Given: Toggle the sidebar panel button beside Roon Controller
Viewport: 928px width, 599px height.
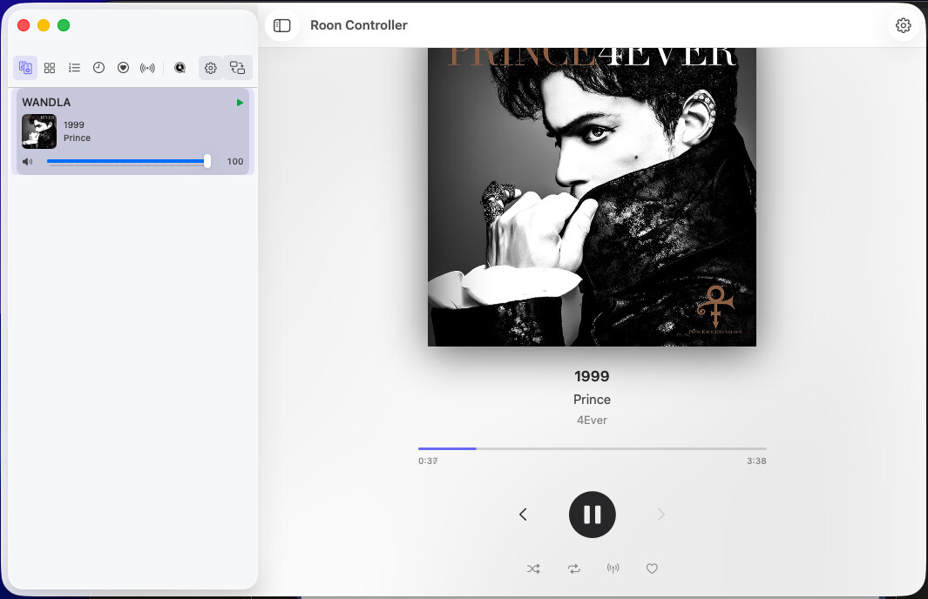Looking at the screenshot, I should (282, 25).
